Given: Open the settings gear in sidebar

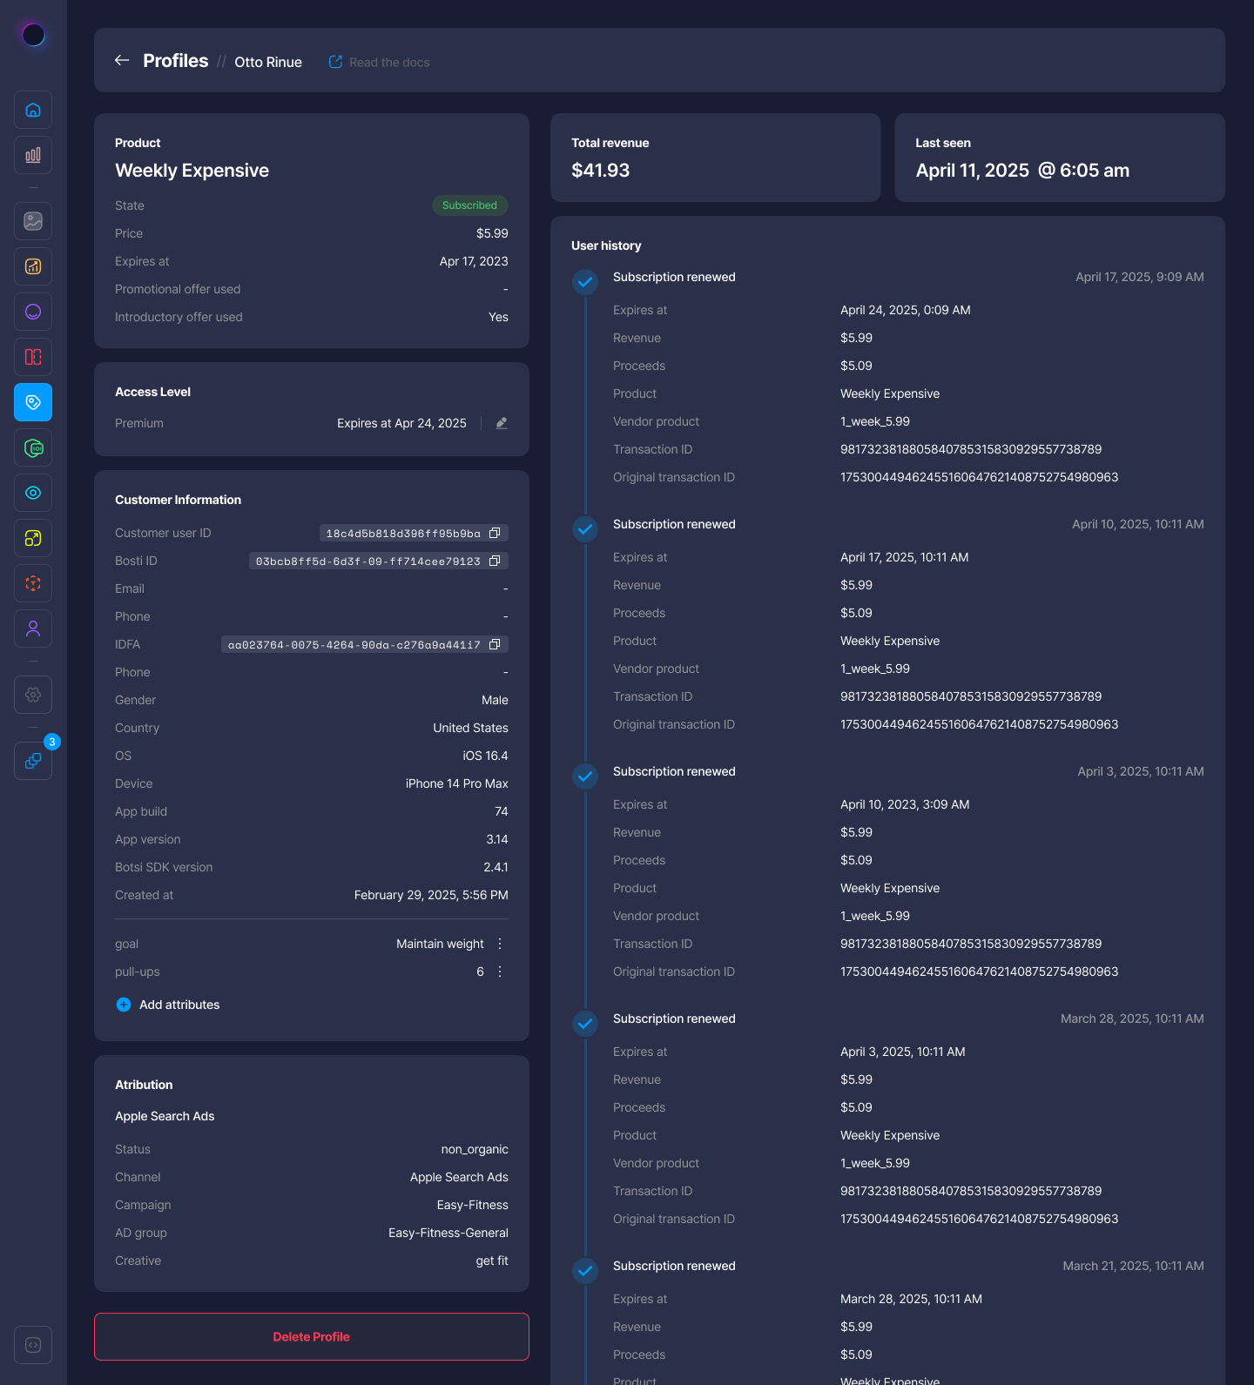Looking at the screenshot, I should 33,695.
